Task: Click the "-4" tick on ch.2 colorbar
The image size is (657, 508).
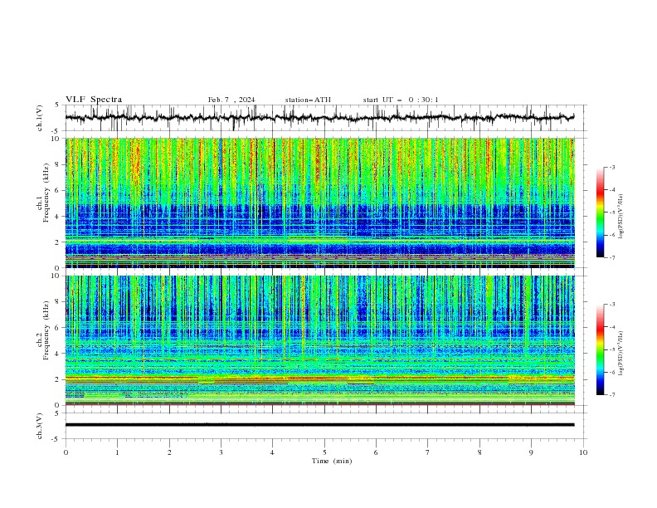Action: coord(612,327)
